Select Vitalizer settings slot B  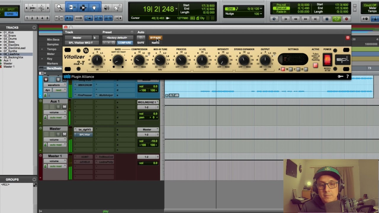click(290, 69)
